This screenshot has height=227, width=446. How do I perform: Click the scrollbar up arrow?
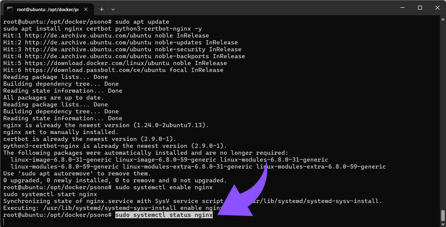pos(443,19)
